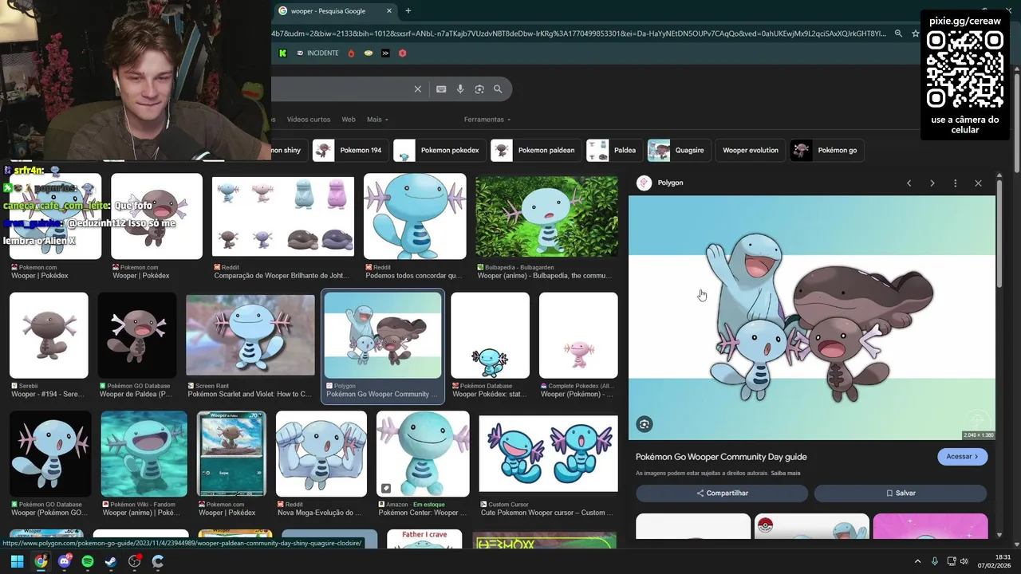Open Serebii Wooper #194 thumbnail
The width and height of the screenshot is (1021, 574).
[x=49, y=335]
